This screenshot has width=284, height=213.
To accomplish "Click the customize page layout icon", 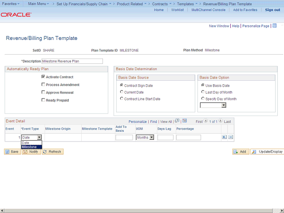I will pyautogui.click(x=274, y=26).
